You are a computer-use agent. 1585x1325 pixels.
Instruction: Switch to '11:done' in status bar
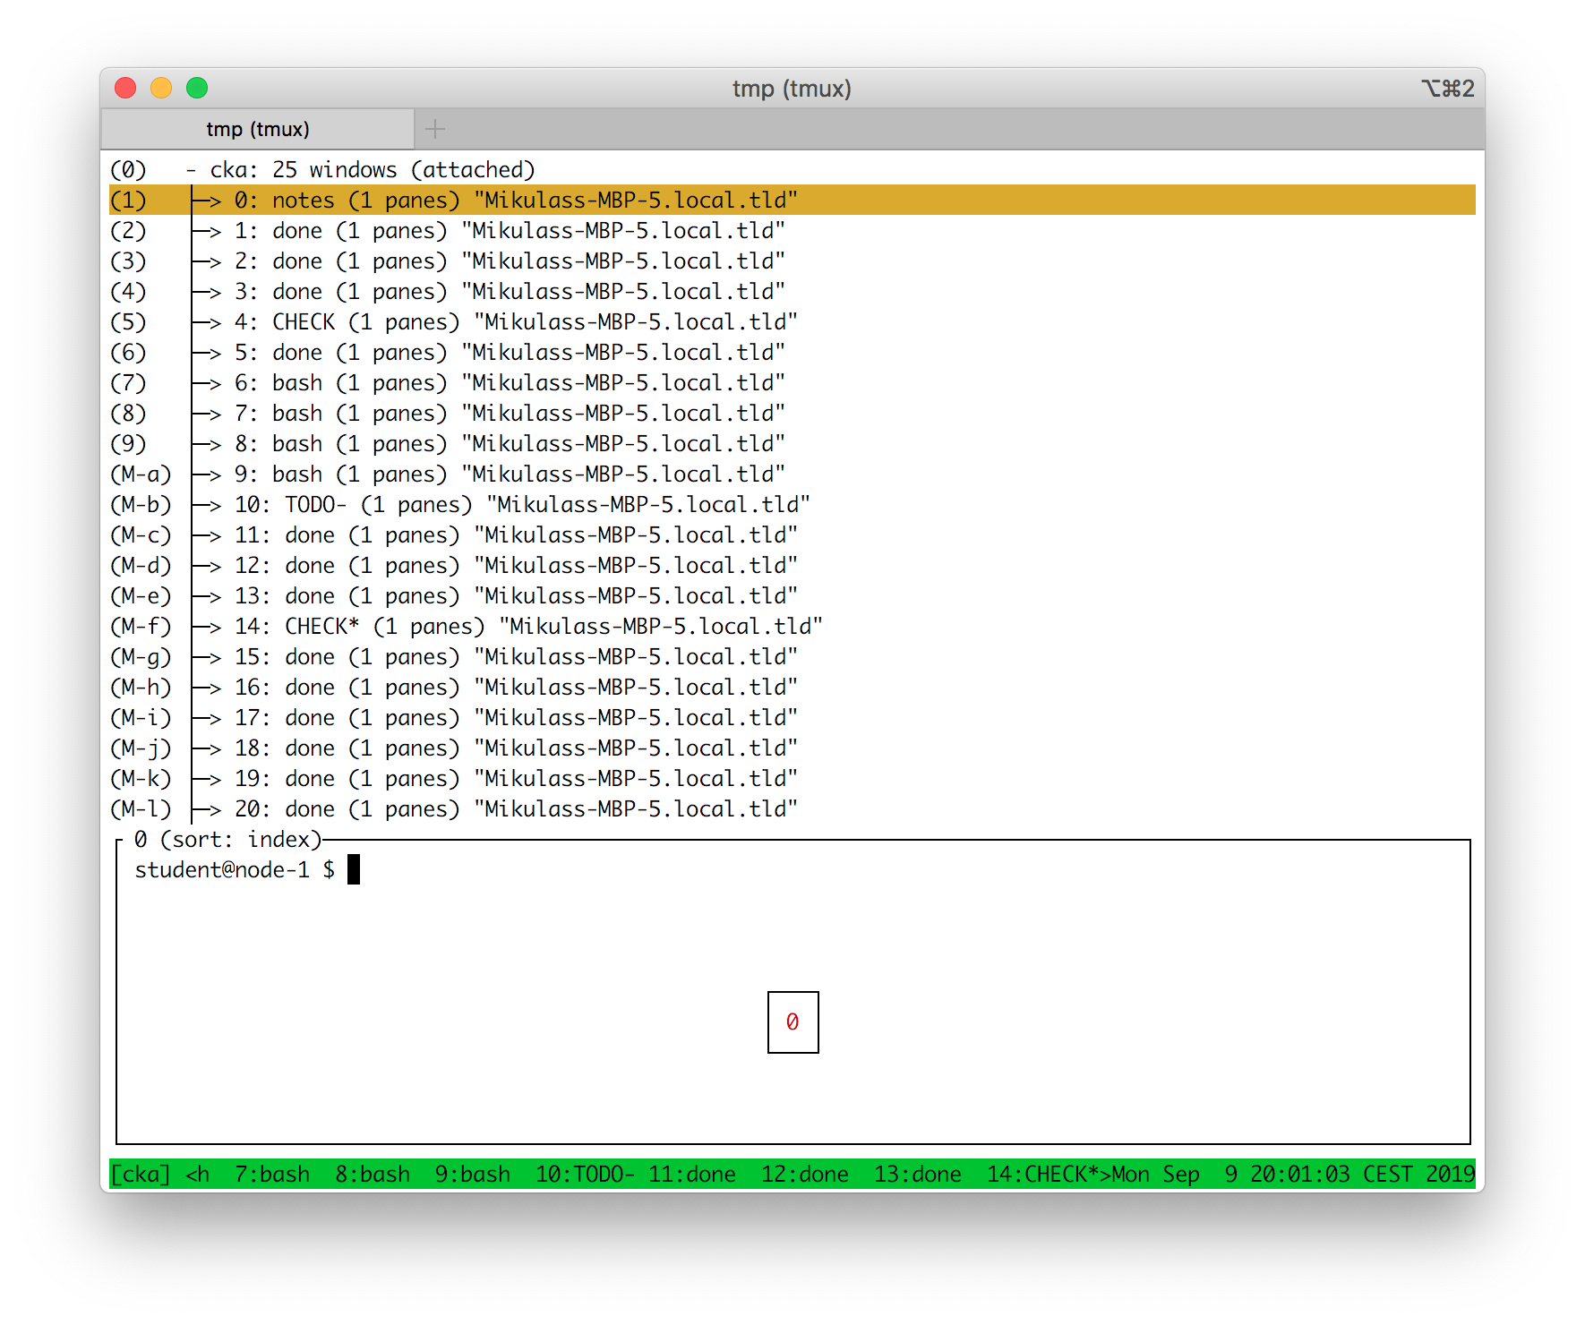coord(692,1174)
